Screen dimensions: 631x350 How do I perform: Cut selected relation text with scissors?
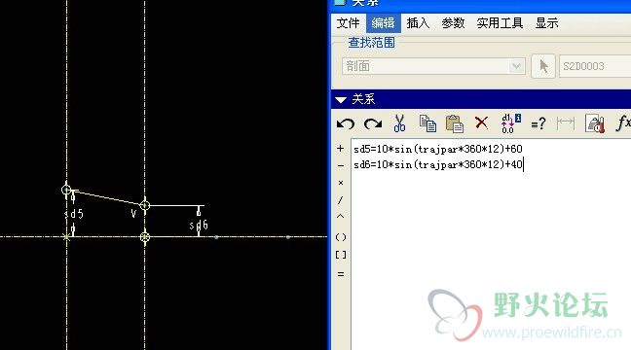pyautogui.click(x=399, y=123)
